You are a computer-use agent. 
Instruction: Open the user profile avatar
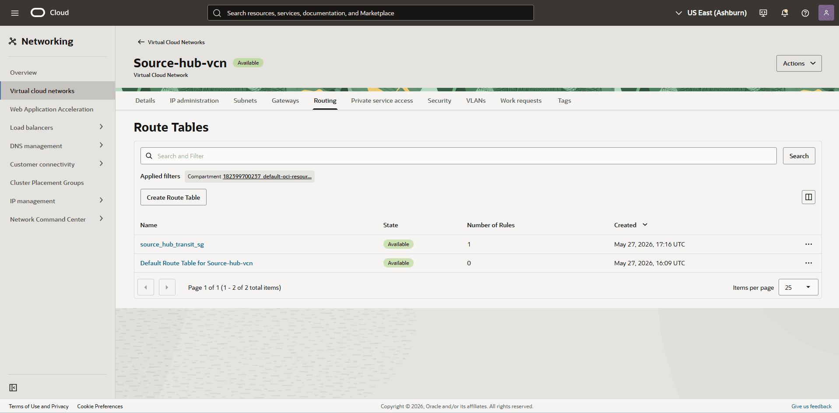pyautogui.click(x=826, y=13)
